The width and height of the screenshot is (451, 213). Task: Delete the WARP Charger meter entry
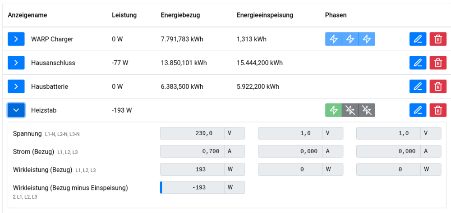click(438, 39)
